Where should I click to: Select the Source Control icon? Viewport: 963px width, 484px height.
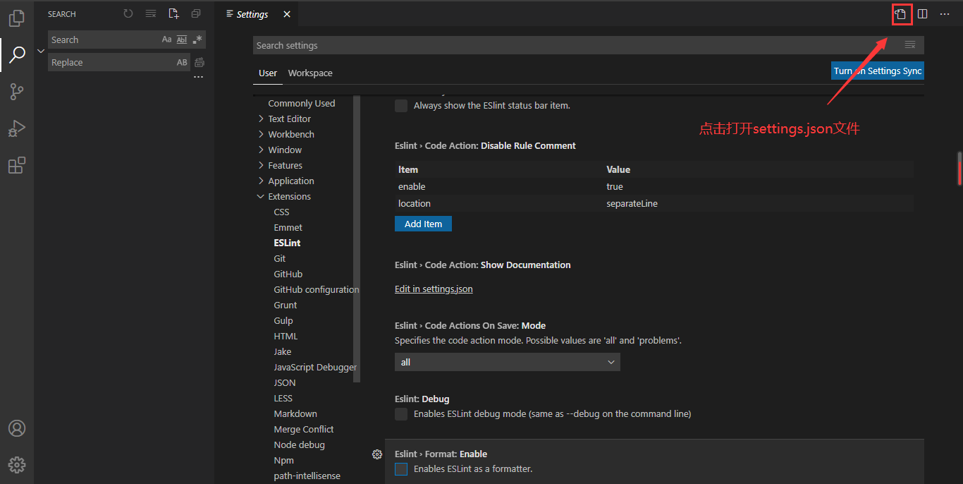[x=16, y=92]
